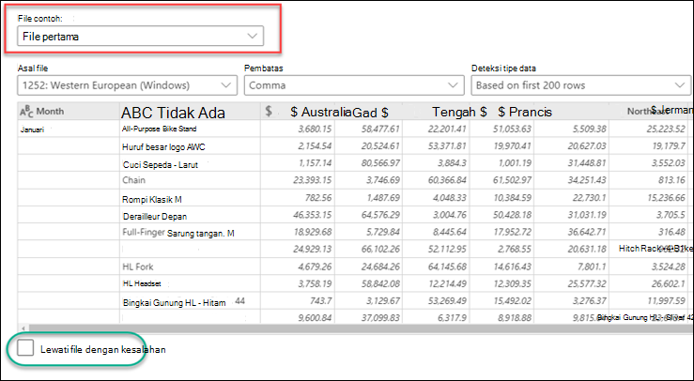Open the Asal file encoding dropdown

pos(127,85)
